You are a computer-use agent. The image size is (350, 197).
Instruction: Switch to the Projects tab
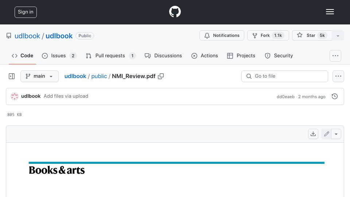point(241,55)
